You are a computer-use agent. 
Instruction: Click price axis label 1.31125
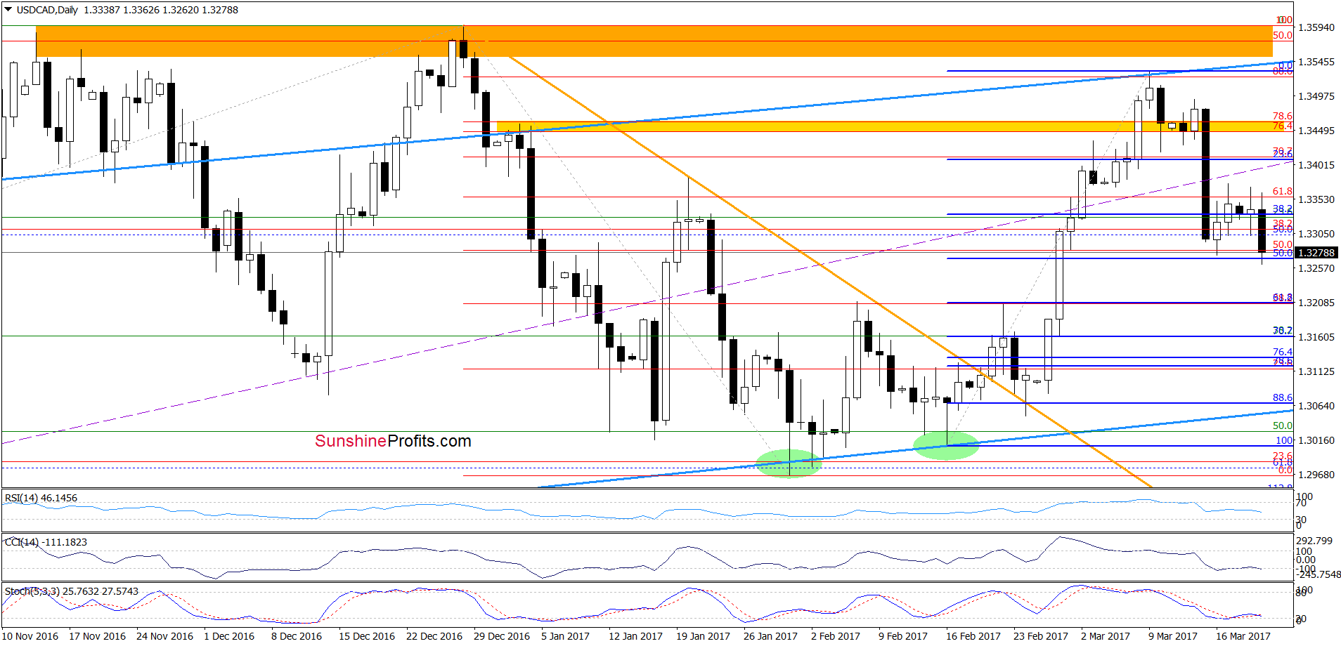[1316, 371]
